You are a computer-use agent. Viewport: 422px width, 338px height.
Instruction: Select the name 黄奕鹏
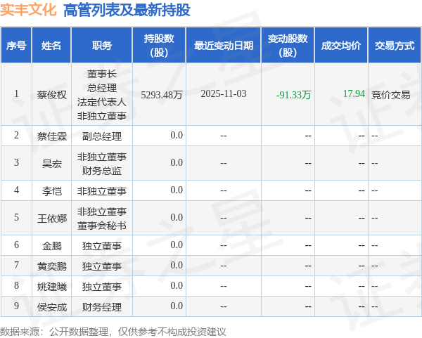point(51,266)
